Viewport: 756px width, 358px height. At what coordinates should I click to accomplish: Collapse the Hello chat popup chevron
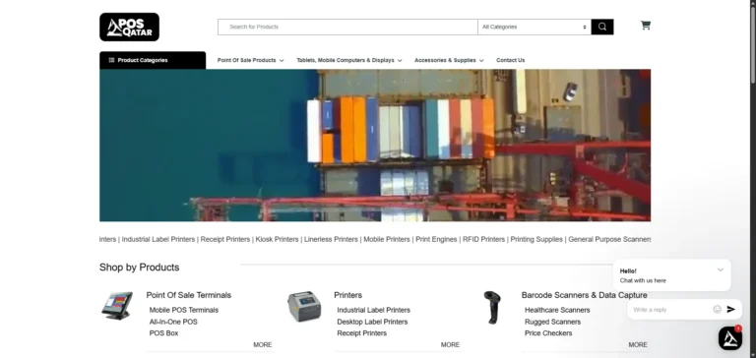click(x=721, y=269)
